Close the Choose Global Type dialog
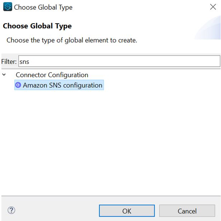 (213, 7)
